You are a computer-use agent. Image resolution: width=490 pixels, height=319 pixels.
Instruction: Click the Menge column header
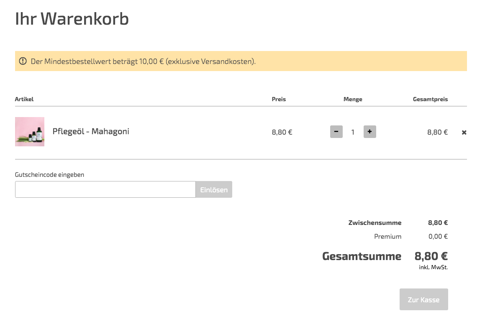pyautogui.click(x=353, y=99)
